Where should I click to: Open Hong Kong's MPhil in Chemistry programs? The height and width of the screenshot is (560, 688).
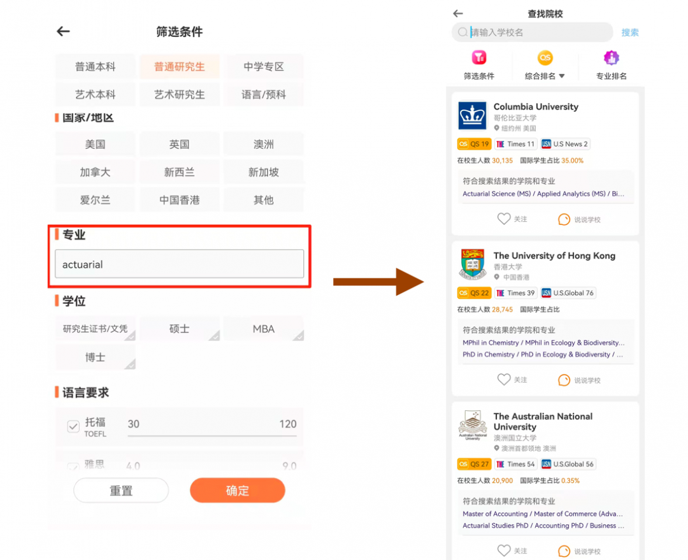point(491,343)
